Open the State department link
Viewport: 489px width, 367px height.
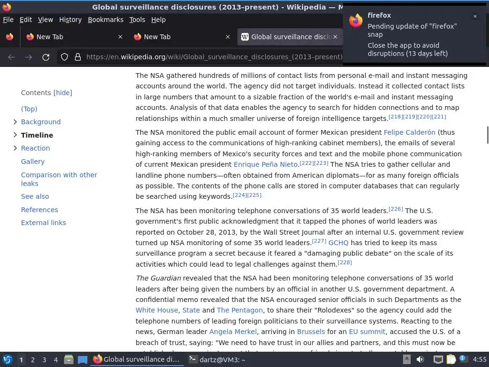[x=191, y=310]
